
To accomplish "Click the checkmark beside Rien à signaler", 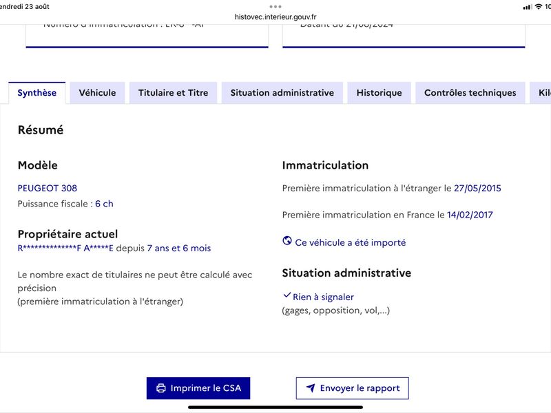I will pos(287,295).
